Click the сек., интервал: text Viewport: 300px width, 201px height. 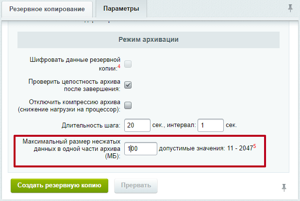(174, 125)
